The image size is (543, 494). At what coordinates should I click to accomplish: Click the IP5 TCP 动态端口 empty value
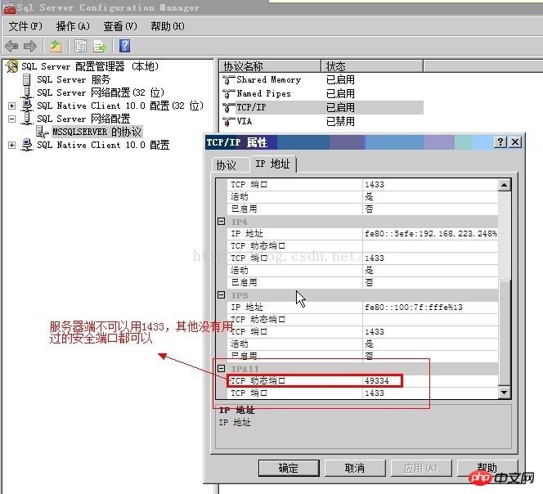tap(430, 320)
